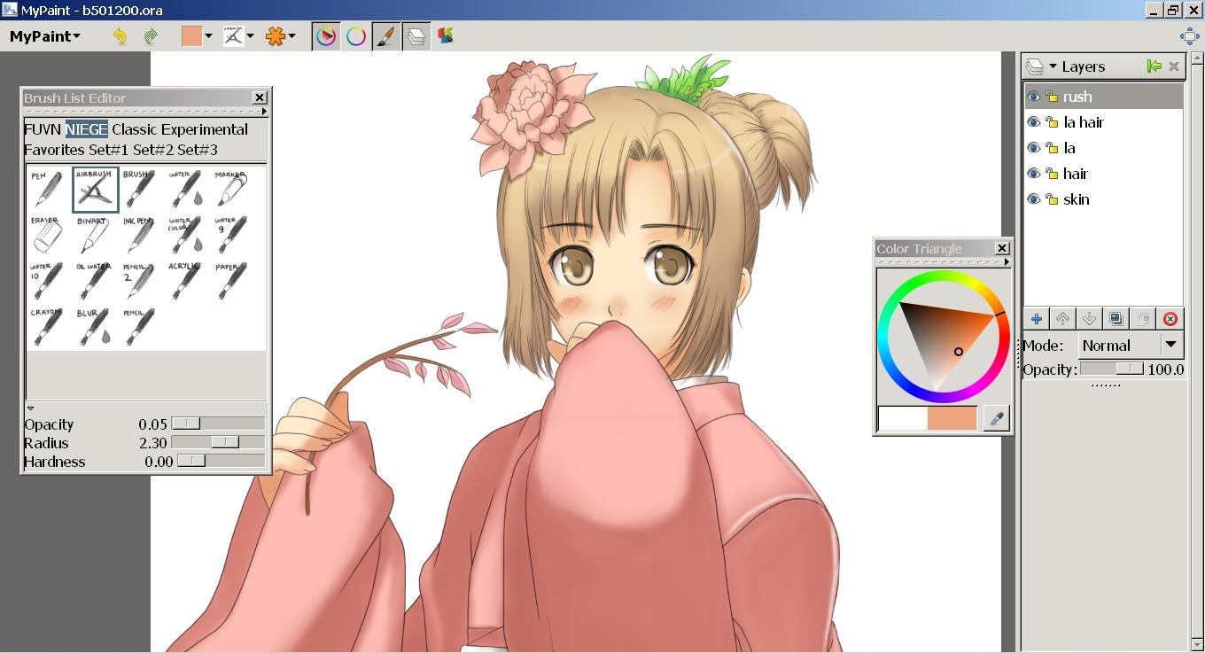
Task: Choose the Blur brush
Action: tap(93, 326)
